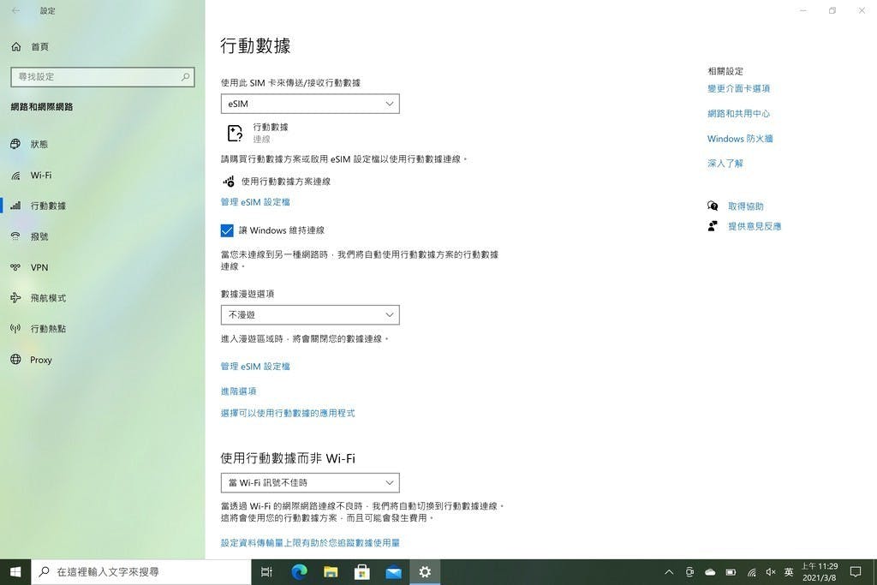877x585 pixels.
Task: Go back using the arrow beside 設定
Action: coord(15,10)
